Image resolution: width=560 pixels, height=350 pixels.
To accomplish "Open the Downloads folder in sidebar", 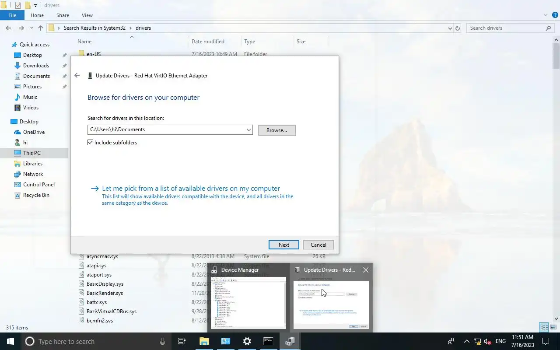I will 36,66.
